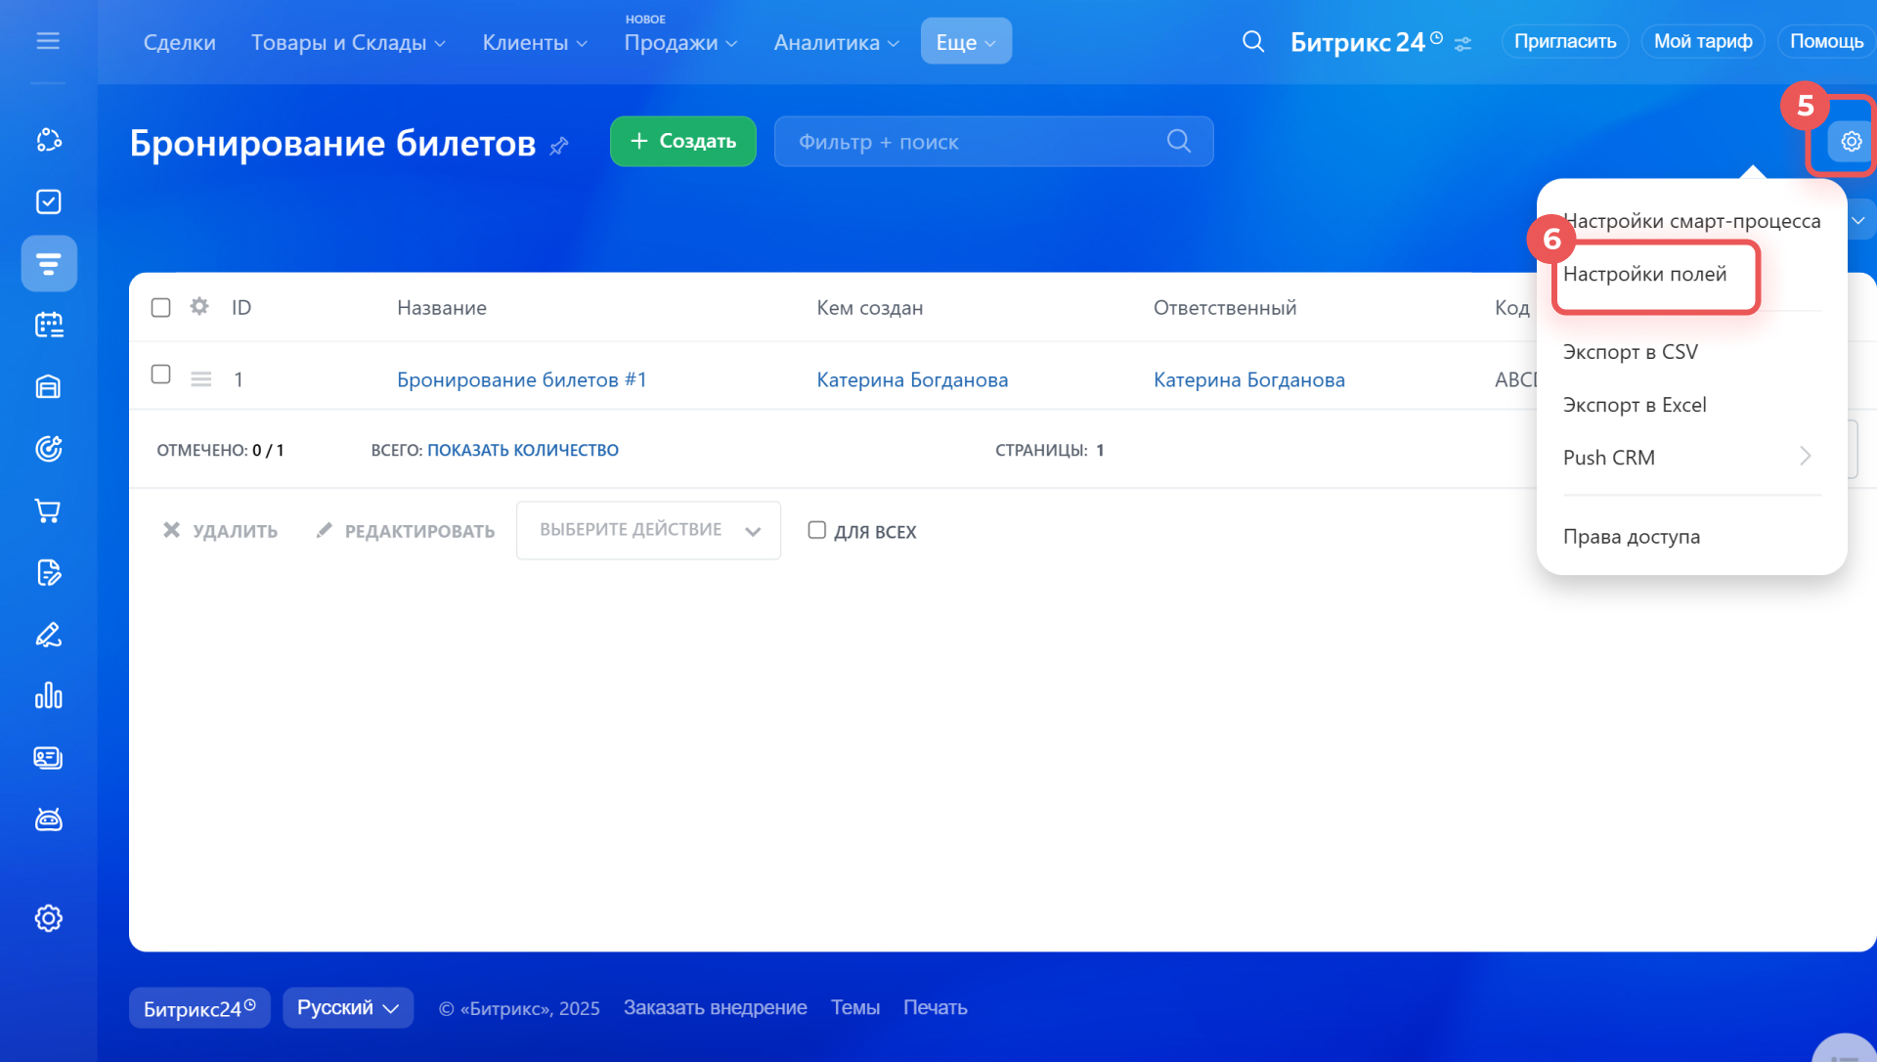
Task: Open the Tasks checkmark icon in sidebar
Action: (x=48, y=201)
